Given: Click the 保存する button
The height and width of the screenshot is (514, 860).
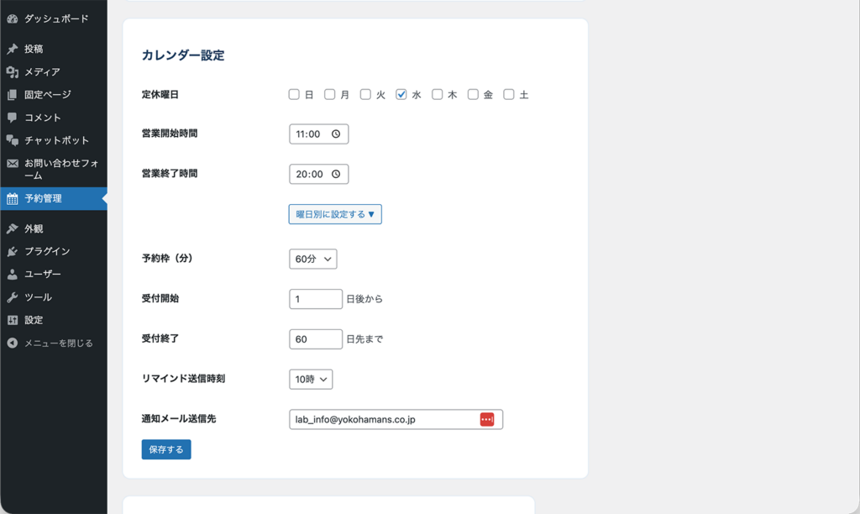Looking at the screenshot, I should point(166,449).
